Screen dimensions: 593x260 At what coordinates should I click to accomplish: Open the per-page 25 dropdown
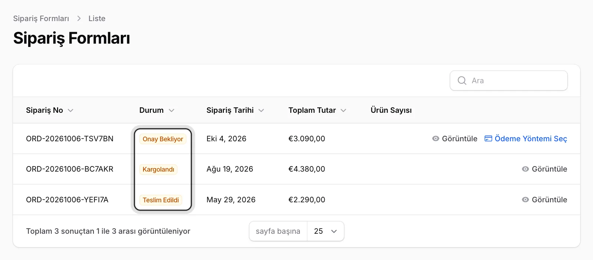click(325, 231)
